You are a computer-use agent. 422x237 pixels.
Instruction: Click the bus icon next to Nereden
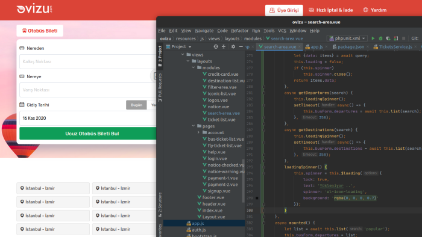(x=22, y=48)
